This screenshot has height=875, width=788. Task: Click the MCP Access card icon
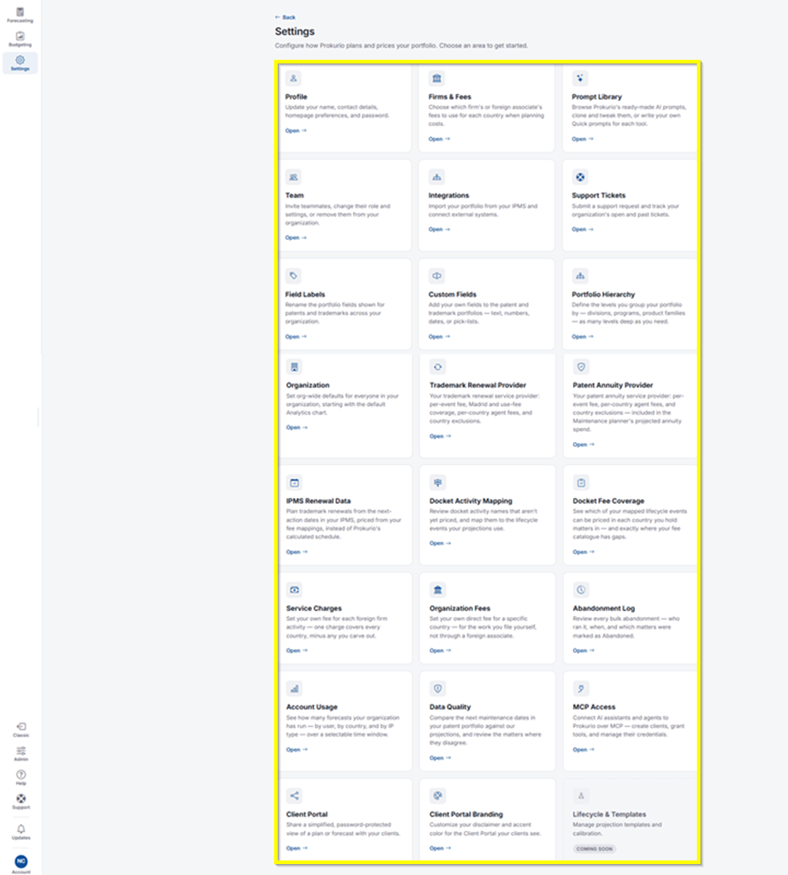coord(581,688)
